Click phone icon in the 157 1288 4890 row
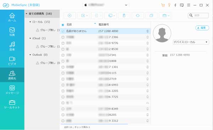Image resolution: width=213 pixels, height=130 pixels. pos(147,31)
